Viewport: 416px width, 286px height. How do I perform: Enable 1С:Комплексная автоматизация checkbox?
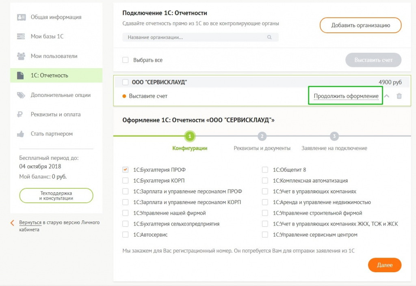pos(265,181)
